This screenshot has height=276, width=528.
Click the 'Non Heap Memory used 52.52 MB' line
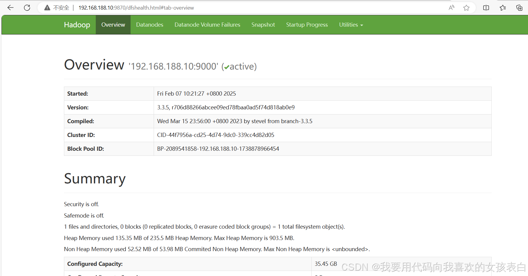pos(217,249)
